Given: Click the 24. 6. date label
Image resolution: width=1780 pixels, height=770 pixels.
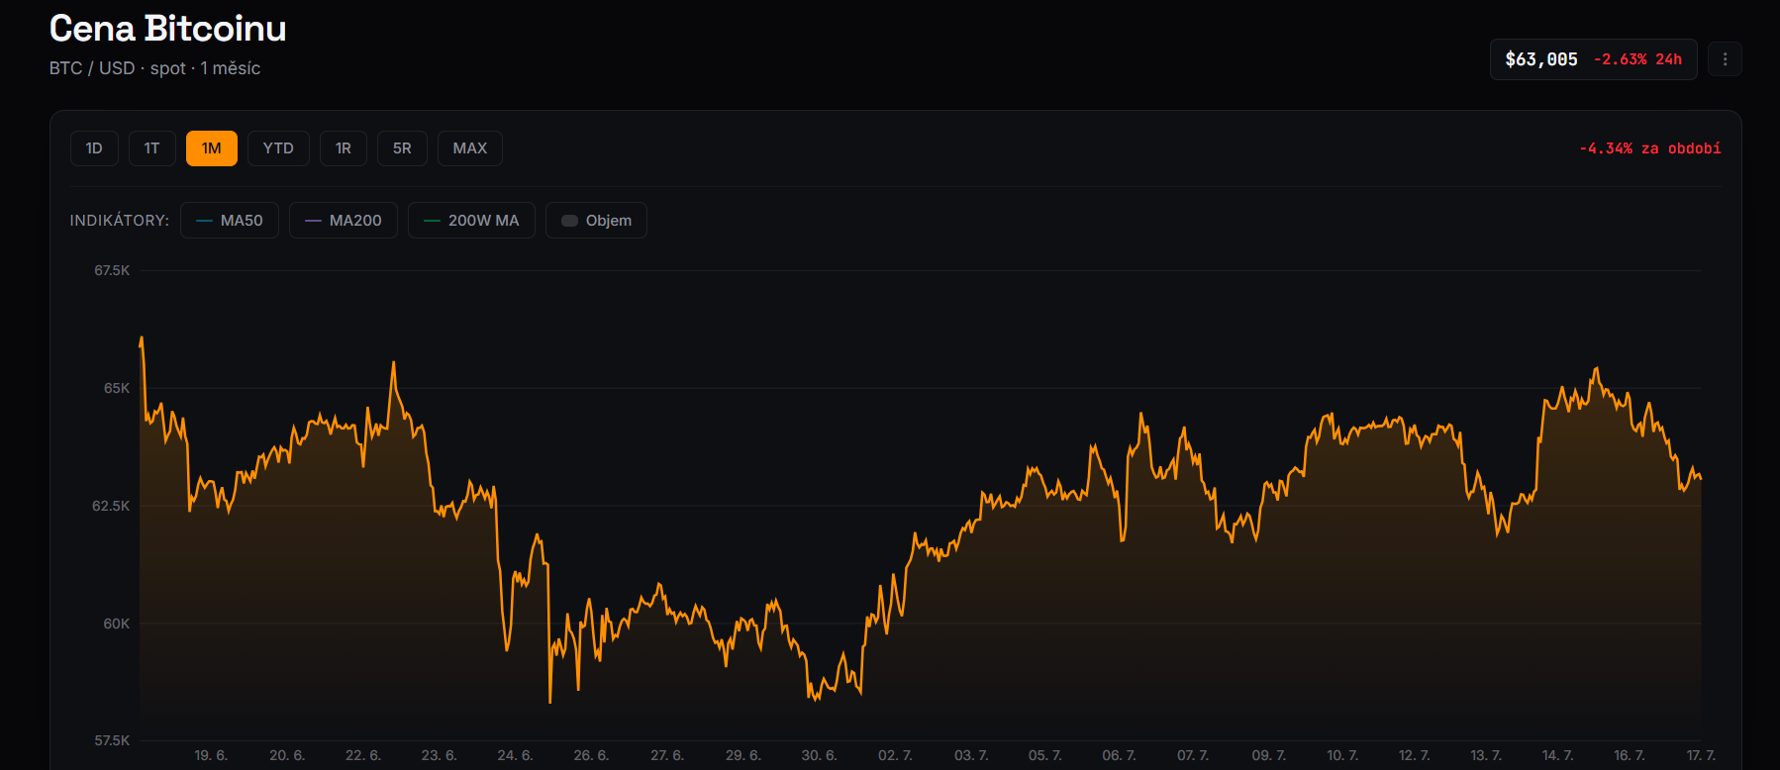Looking at the screenshot, I should (x=515, y=755).
